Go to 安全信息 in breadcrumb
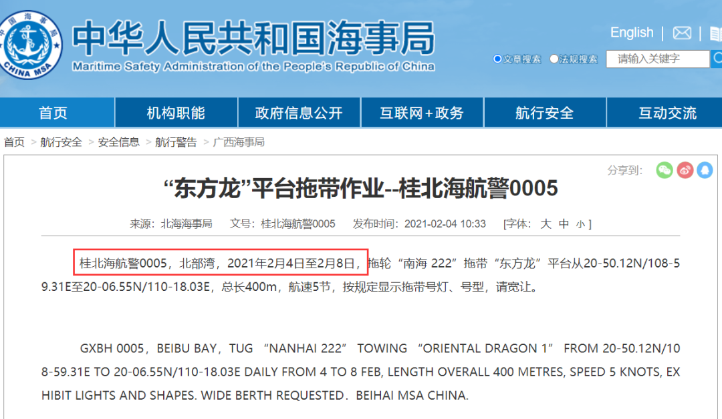The width and height of the screenshot is (722, 419). tap(118, 142)
